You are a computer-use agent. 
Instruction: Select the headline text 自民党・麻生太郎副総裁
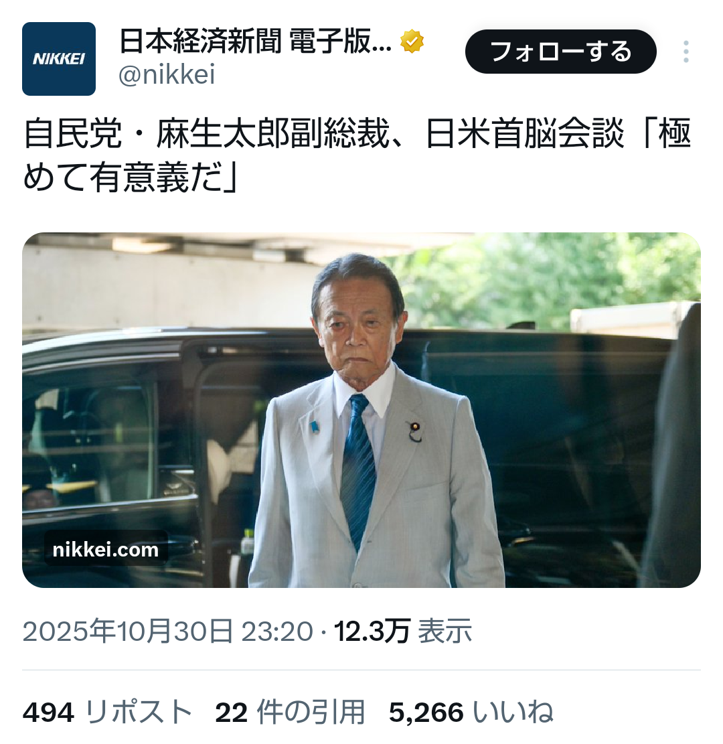click(207, 135)
